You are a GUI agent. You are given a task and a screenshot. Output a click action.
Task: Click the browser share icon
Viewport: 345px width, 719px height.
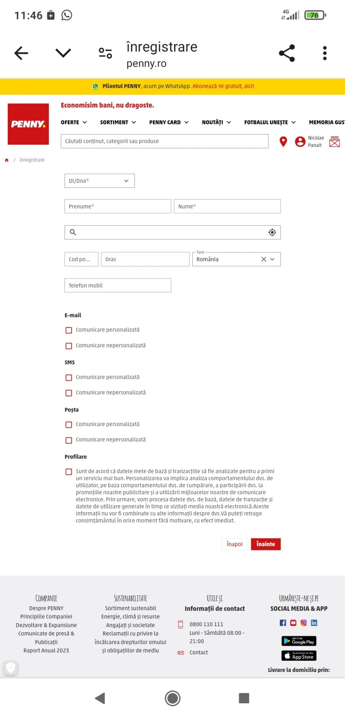(x=287, y=53)
